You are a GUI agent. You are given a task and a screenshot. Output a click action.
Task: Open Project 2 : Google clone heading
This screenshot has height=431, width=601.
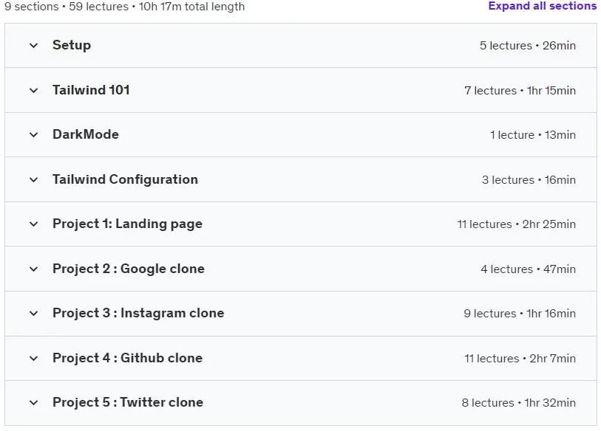click(x=129, y=269)
